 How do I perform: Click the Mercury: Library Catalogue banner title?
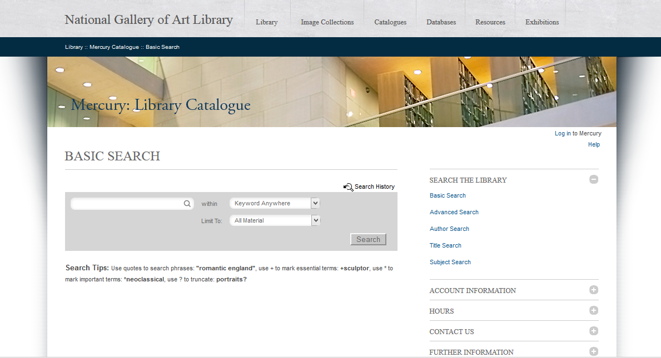click(x=161, y=105)
